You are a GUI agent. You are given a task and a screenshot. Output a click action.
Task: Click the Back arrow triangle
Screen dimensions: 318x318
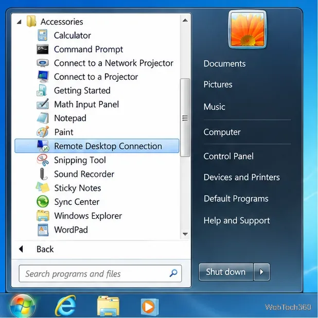(21, 249)
